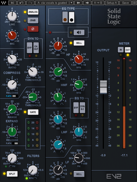Click the LMF gain dB knob
137x182 pixels.
(58, 119)
